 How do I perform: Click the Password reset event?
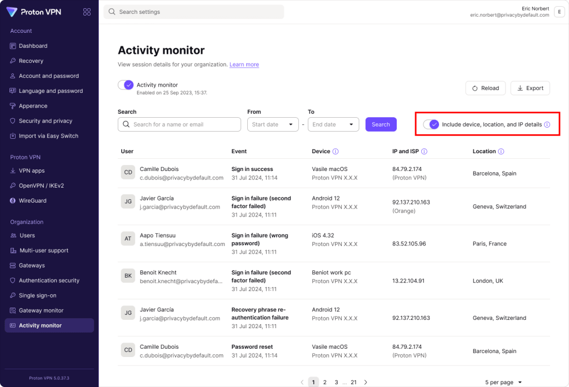tap(252, 346)
